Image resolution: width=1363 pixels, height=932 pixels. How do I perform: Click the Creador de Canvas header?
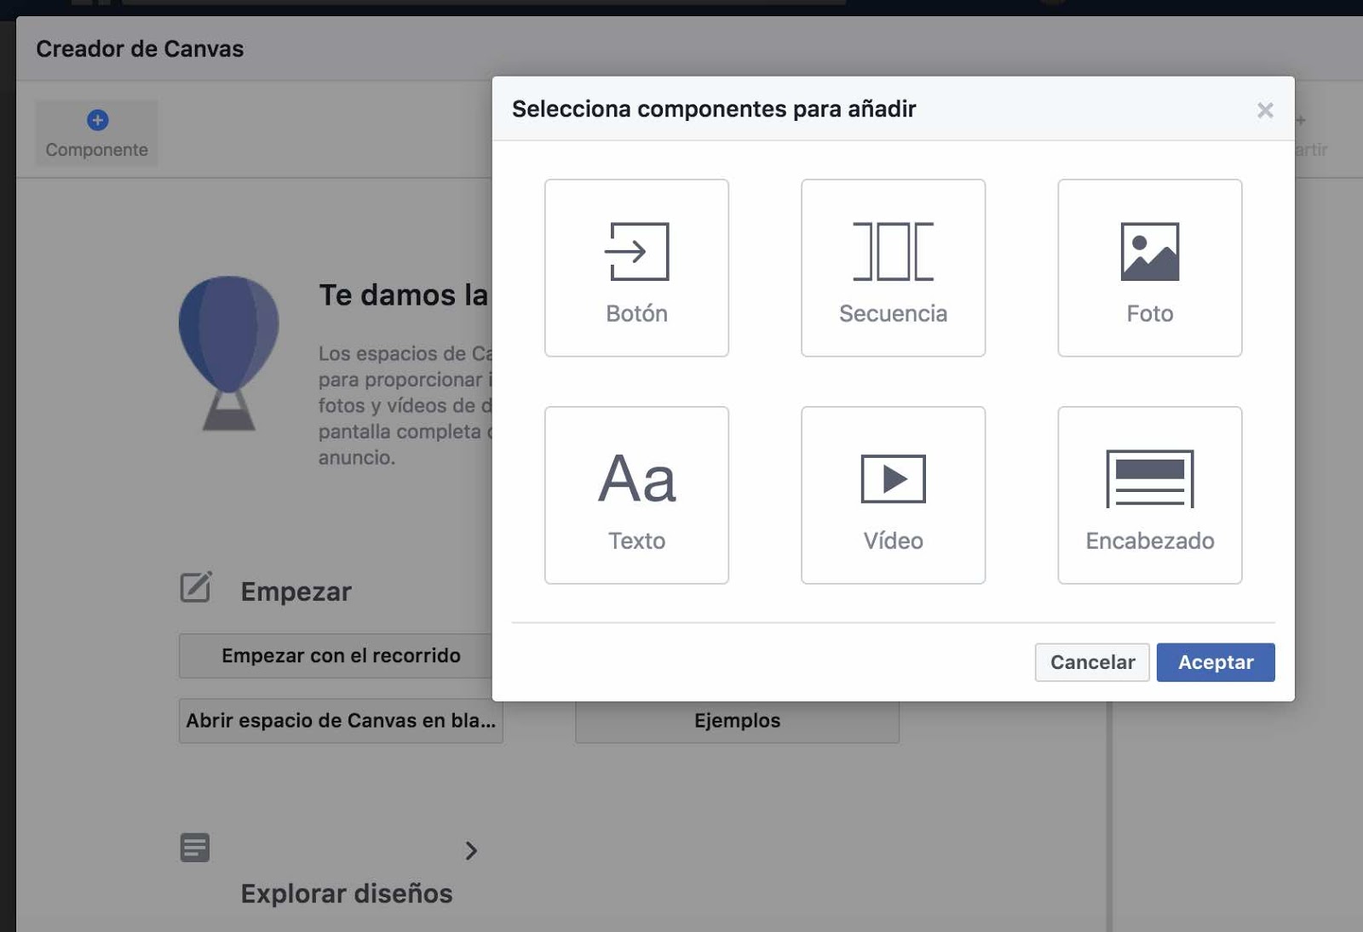[140, 49]
